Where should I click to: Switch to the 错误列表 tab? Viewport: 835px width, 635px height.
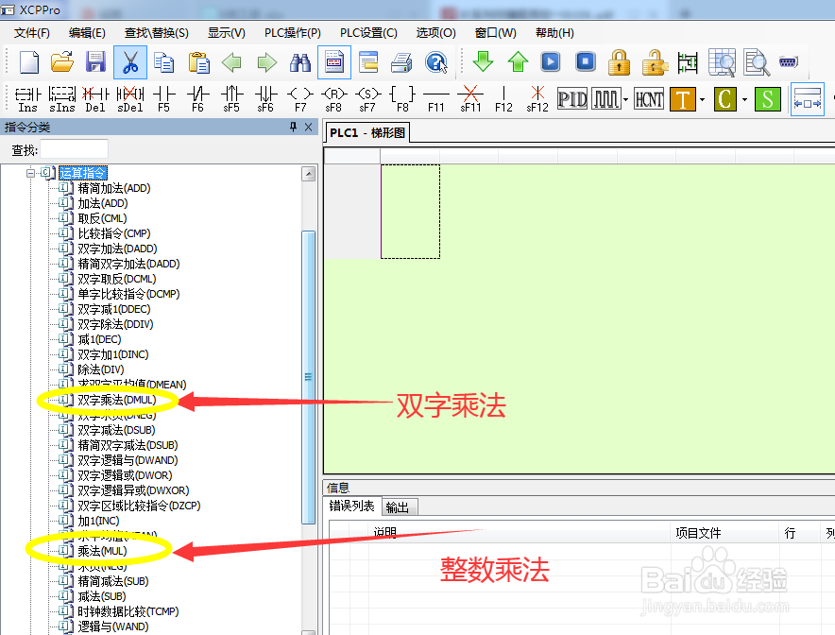tap(352, 506)
